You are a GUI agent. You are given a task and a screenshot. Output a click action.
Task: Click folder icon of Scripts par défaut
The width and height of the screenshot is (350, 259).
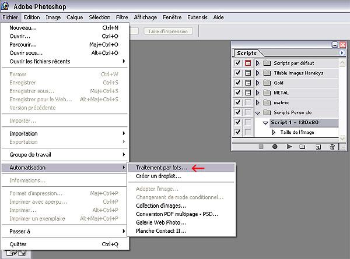267,63
